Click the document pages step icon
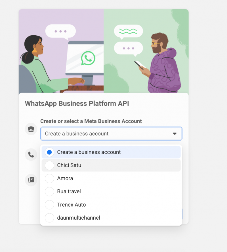This screenshot has height=252, width=227. (31, 180)
